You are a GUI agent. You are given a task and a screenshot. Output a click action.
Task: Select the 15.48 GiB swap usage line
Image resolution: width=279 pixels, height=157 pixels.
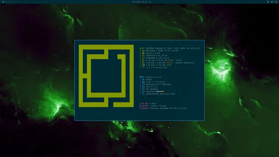click(x=157, y=68)
